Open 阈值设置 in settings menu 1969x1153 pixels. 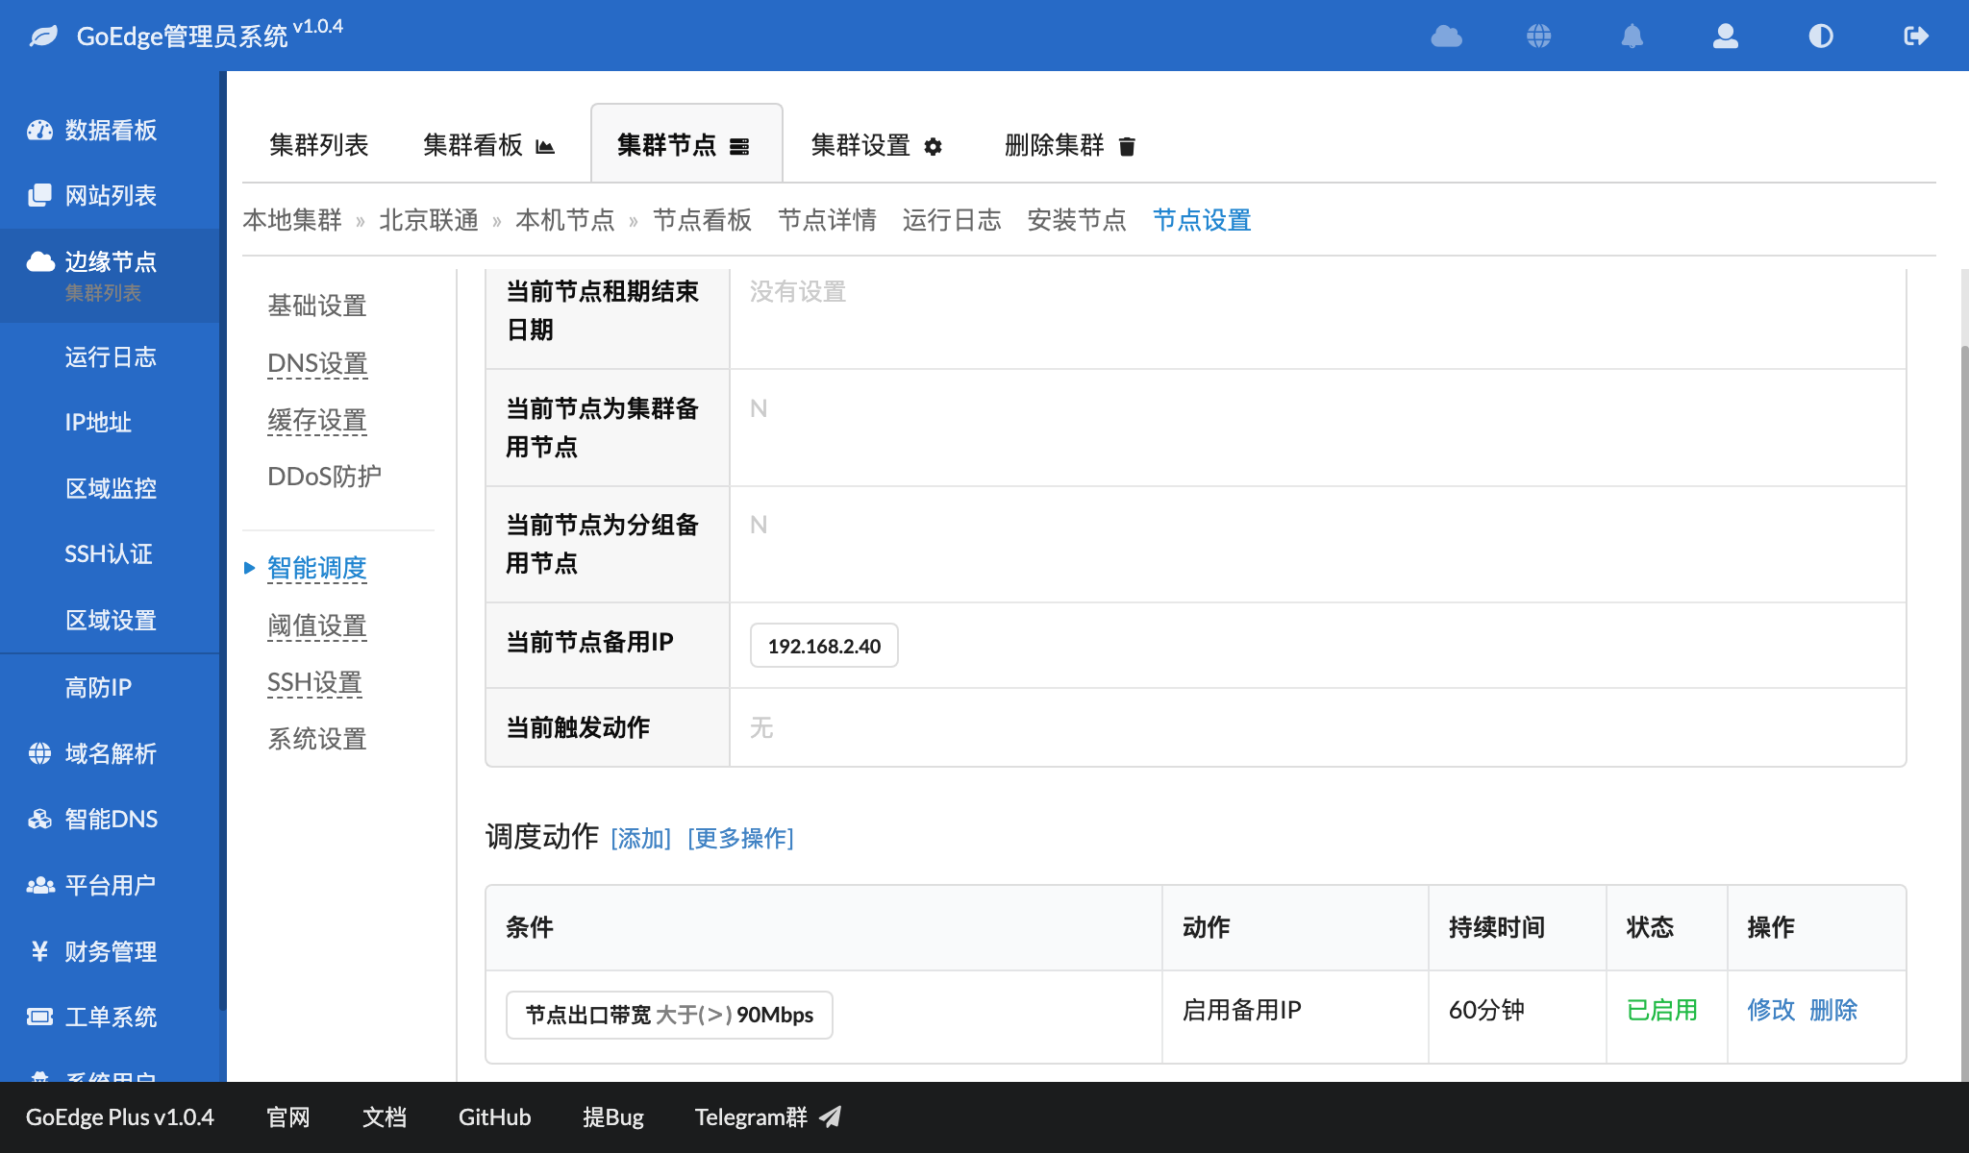point(317,626)
